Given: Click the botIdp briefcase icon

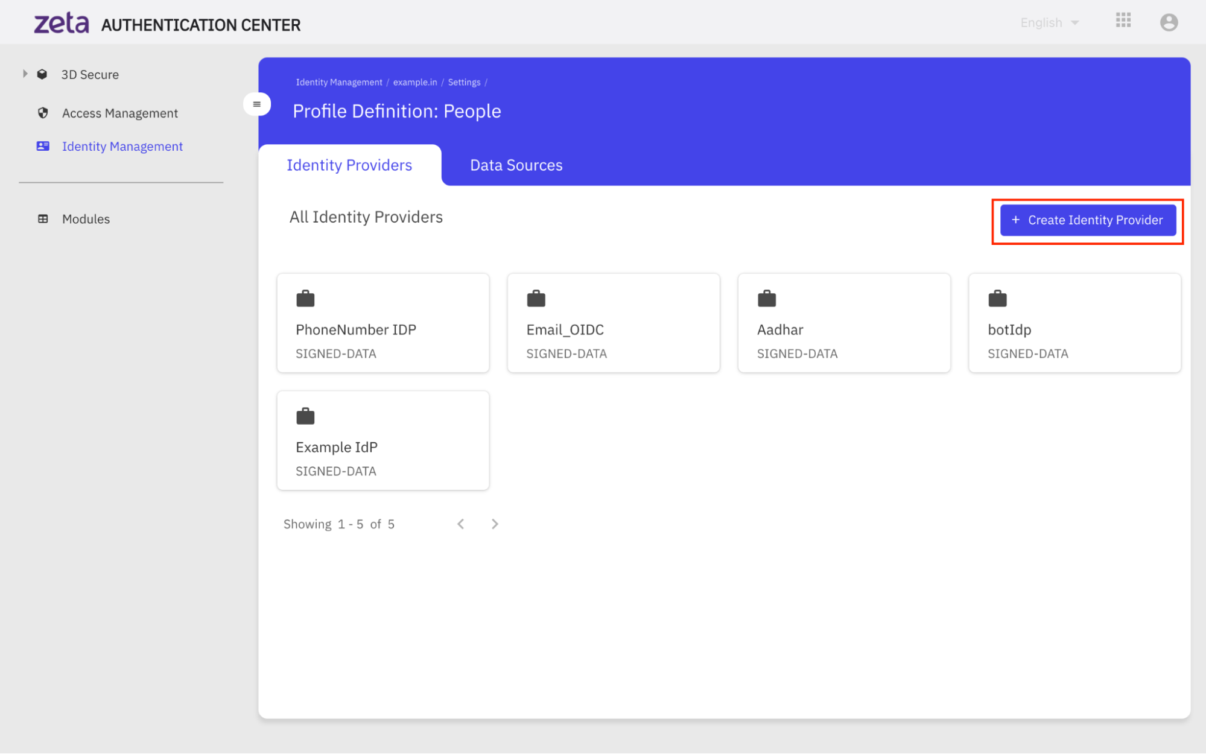Looking at the screenshot, I should pos(997,299).
